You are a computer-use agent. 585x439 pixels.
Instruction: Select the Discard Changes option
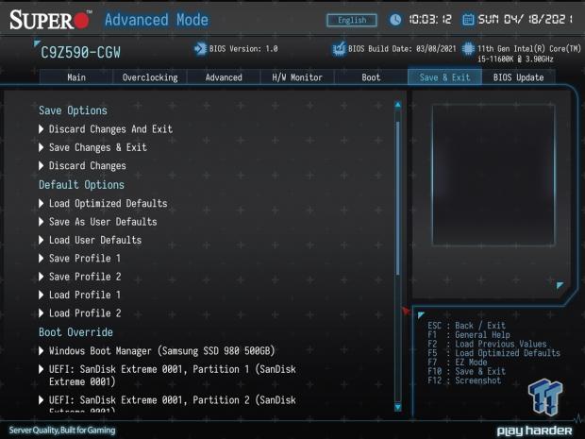(x=82, y=166)
